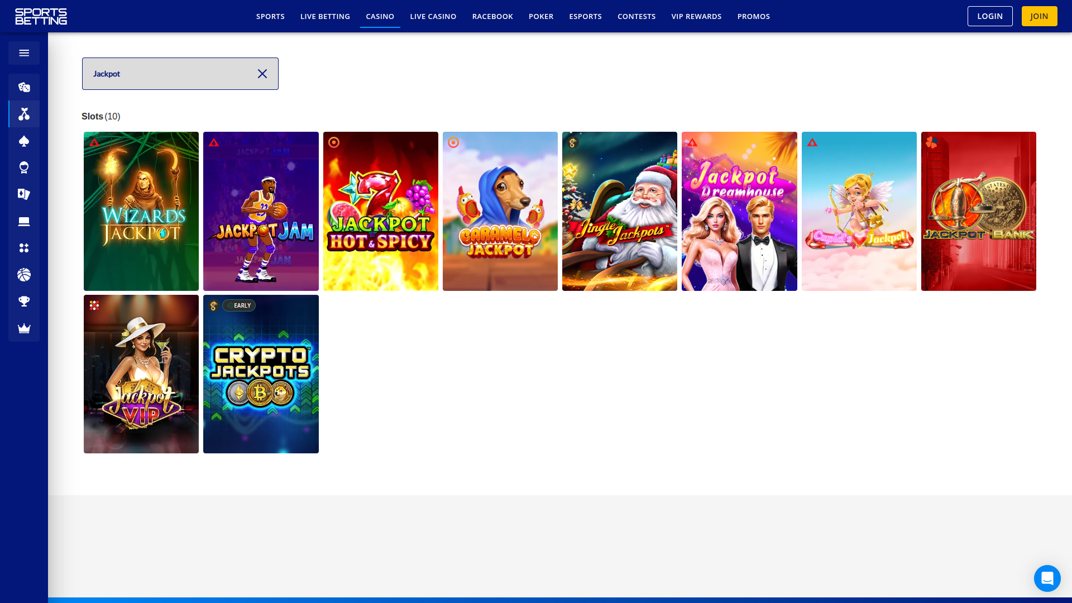Click the LOGIN button
This screenshot has width=1072, height=603.
pyautogui.click(x=990, y=16)
